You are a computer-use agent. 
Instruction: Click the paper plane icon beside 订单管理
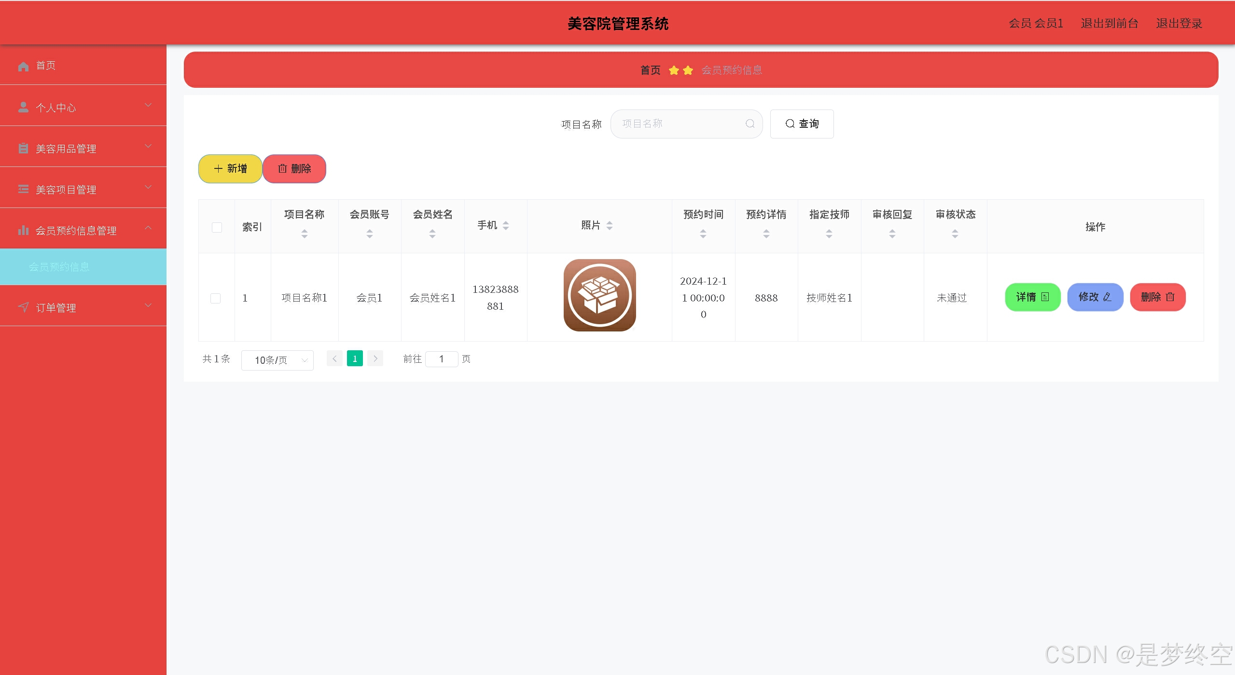(23, 307)
